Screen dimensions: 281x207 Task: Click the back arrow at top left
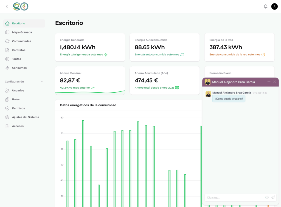pos(7,6)
